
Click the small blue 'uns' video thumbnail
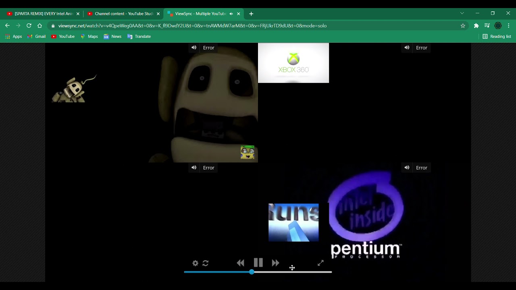[293, 223]
